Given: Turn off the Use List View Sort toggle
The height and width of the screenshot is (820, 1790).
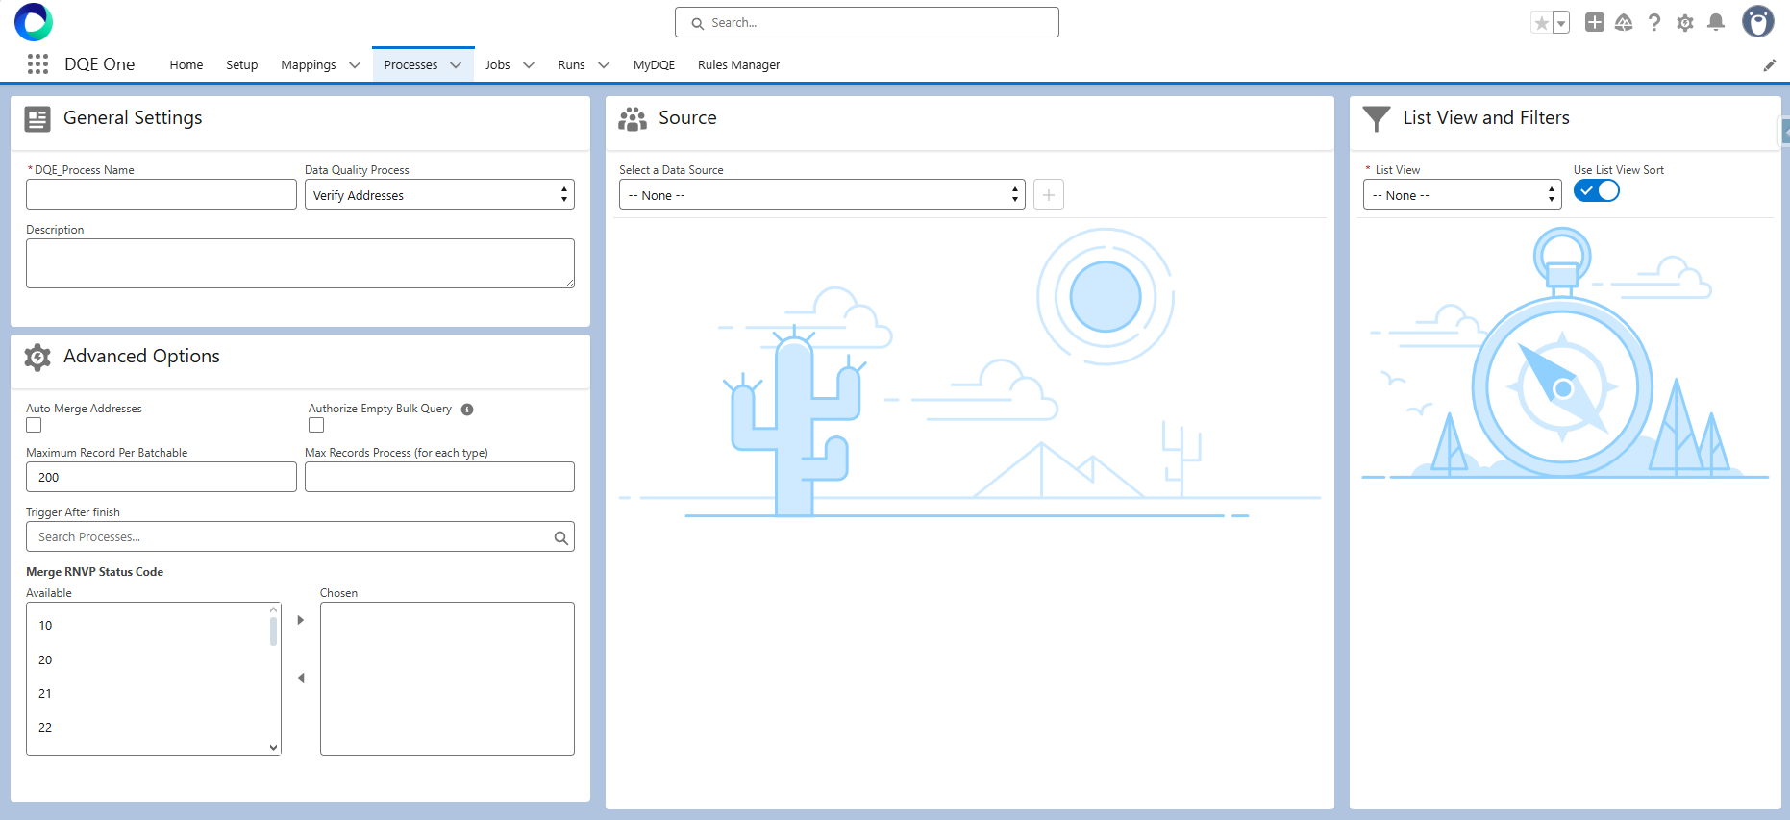Looking at the screenshot, I should pos(1597,190).
